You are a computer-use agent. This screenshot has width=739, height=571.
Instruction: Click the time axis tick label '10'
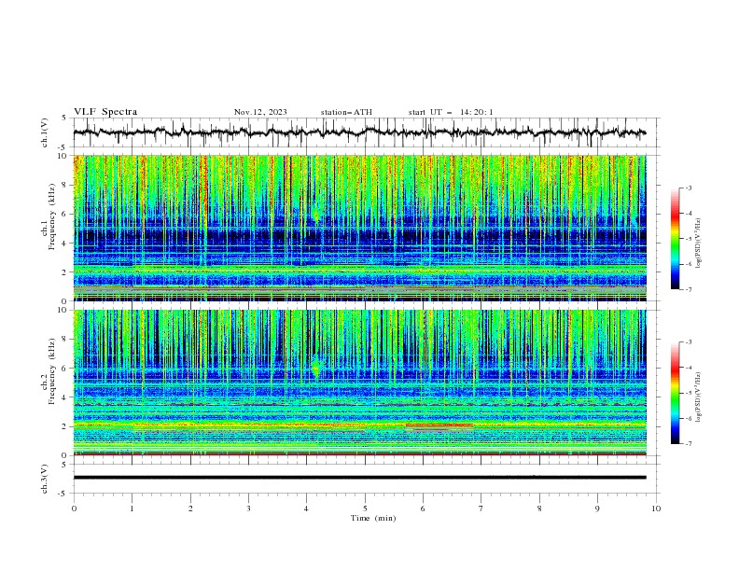(656, 508)
